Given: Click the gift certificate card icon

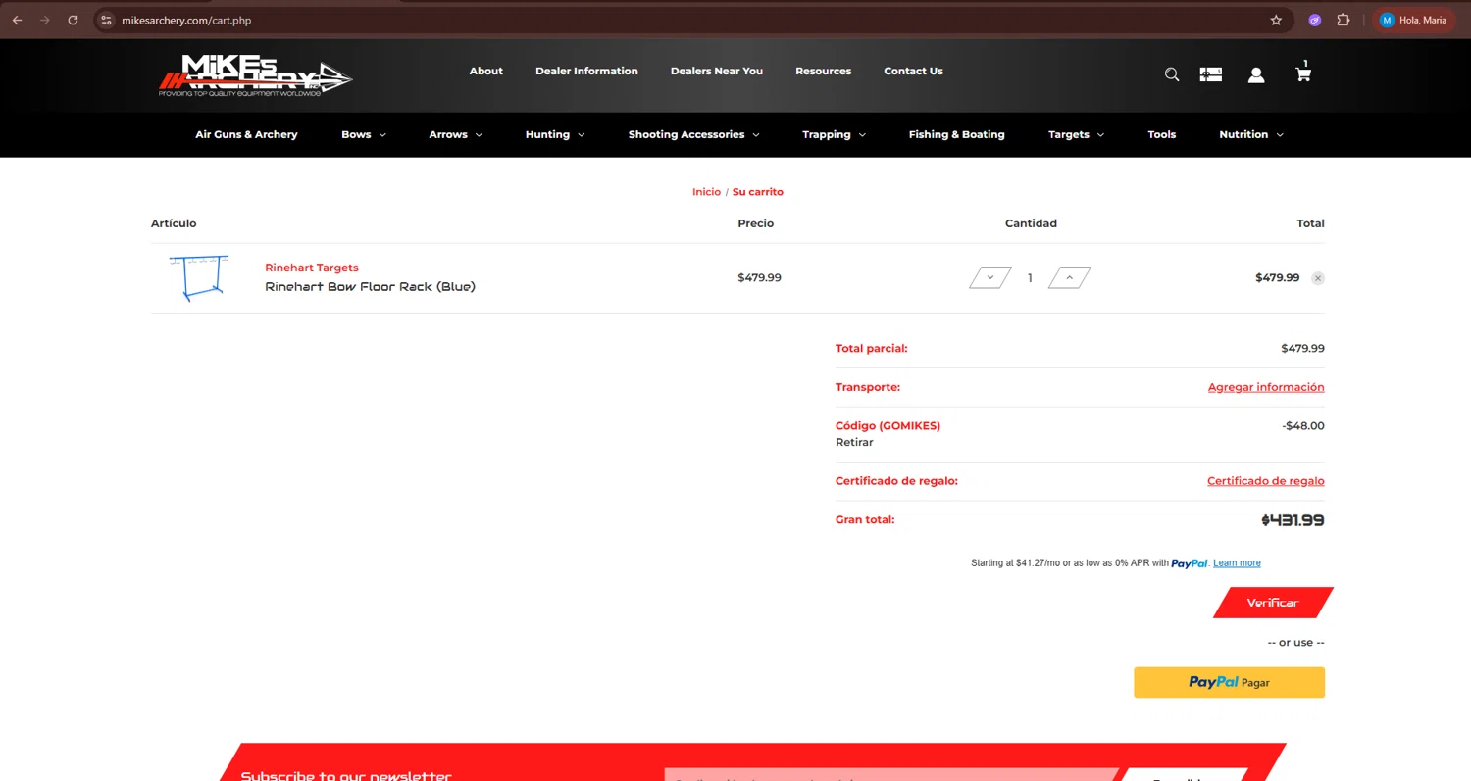Looking at the screenshot, I should tap(1211, 74).
